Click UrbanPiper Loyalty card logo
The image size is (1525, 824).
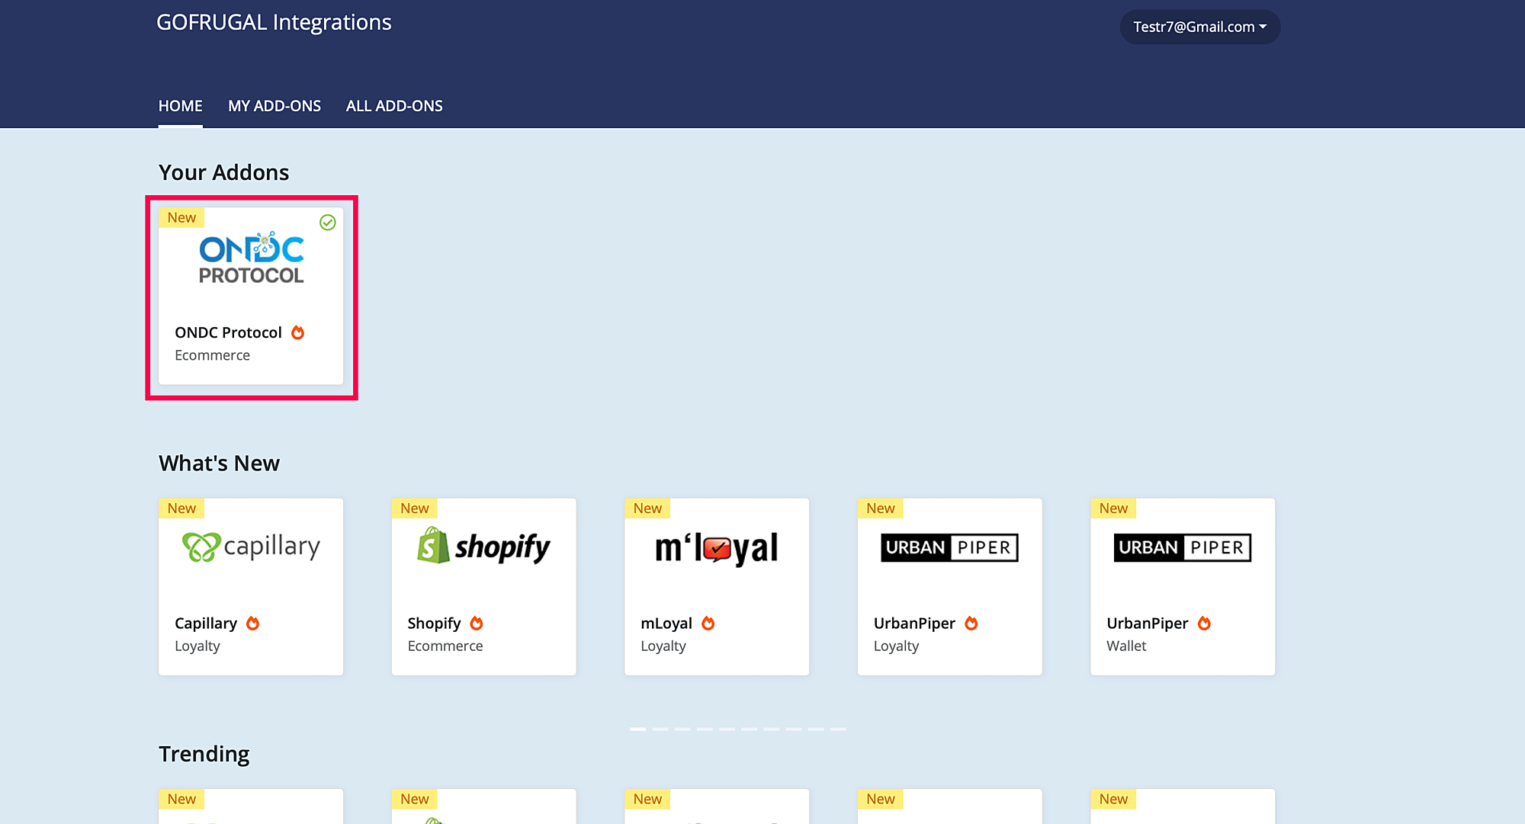pyautogui.click(x=949, y=547)
